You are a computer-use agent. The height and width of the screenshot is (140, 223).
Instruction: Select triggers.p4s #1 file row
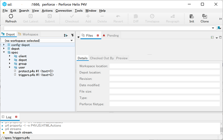(x=36, y=75)
